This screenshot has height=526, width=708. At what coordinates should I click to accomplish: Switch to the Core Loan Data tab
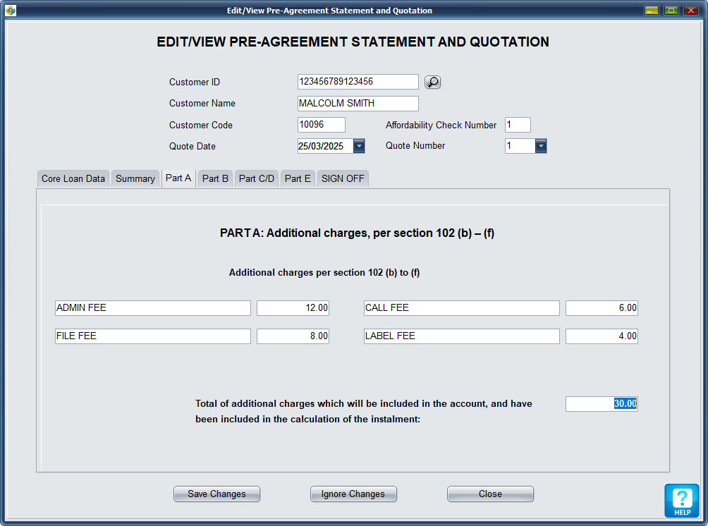[73, 178]
